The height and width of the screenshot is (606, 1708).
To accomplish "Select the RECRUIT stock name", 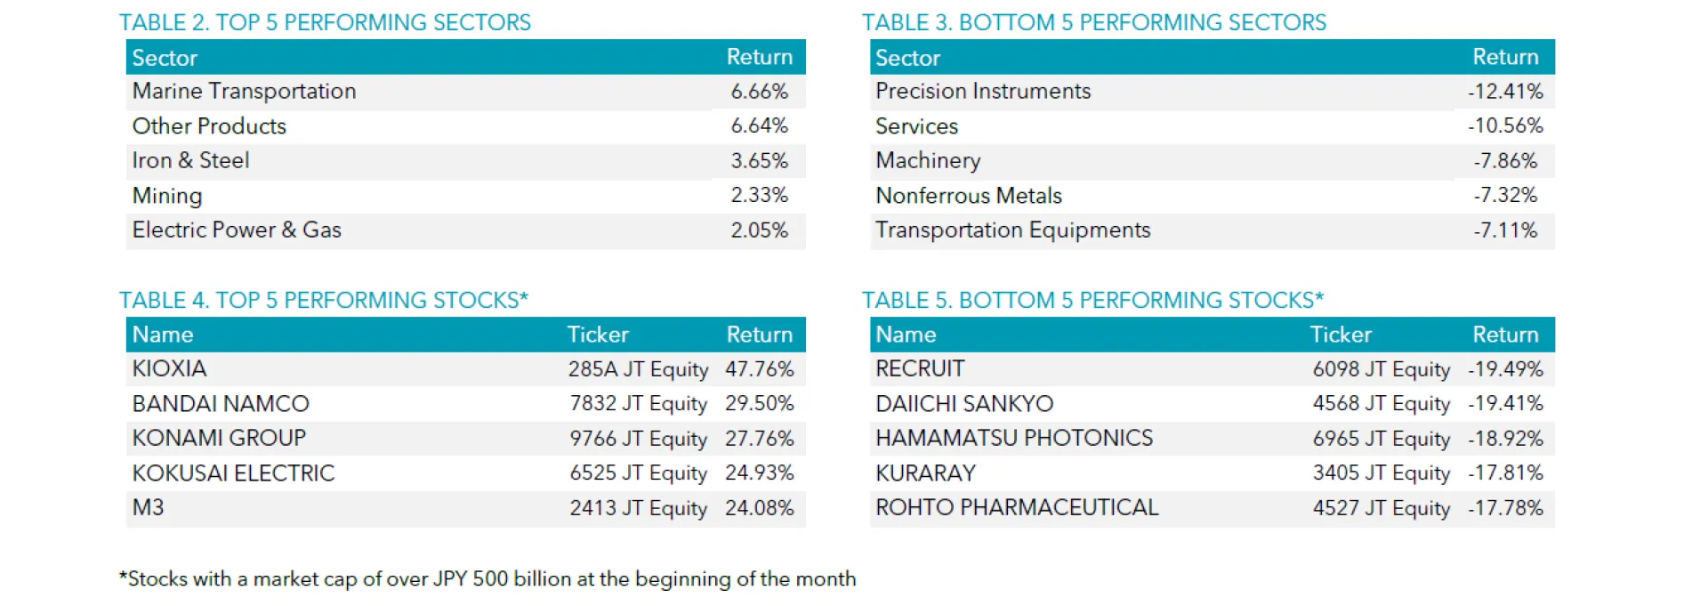I will 919,369.
